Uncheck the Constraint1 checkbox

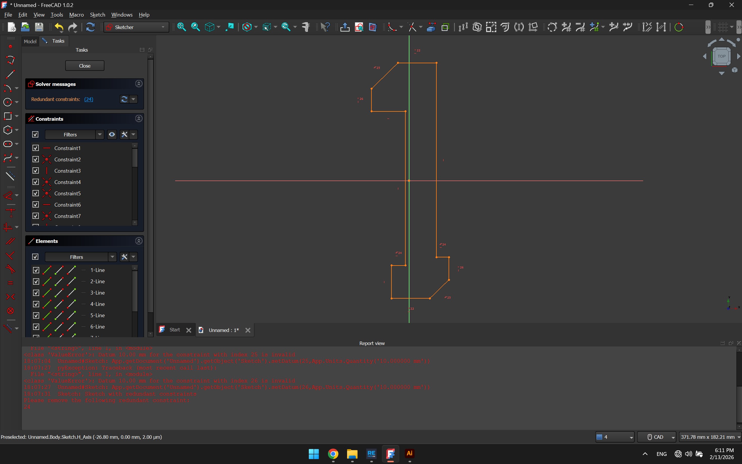click(36, 148)
